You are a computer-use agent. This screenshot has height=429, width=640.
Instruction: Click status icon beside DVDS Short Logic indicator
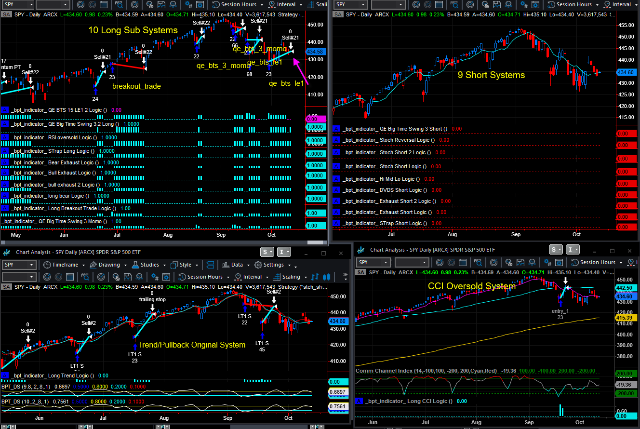(336, 190)
